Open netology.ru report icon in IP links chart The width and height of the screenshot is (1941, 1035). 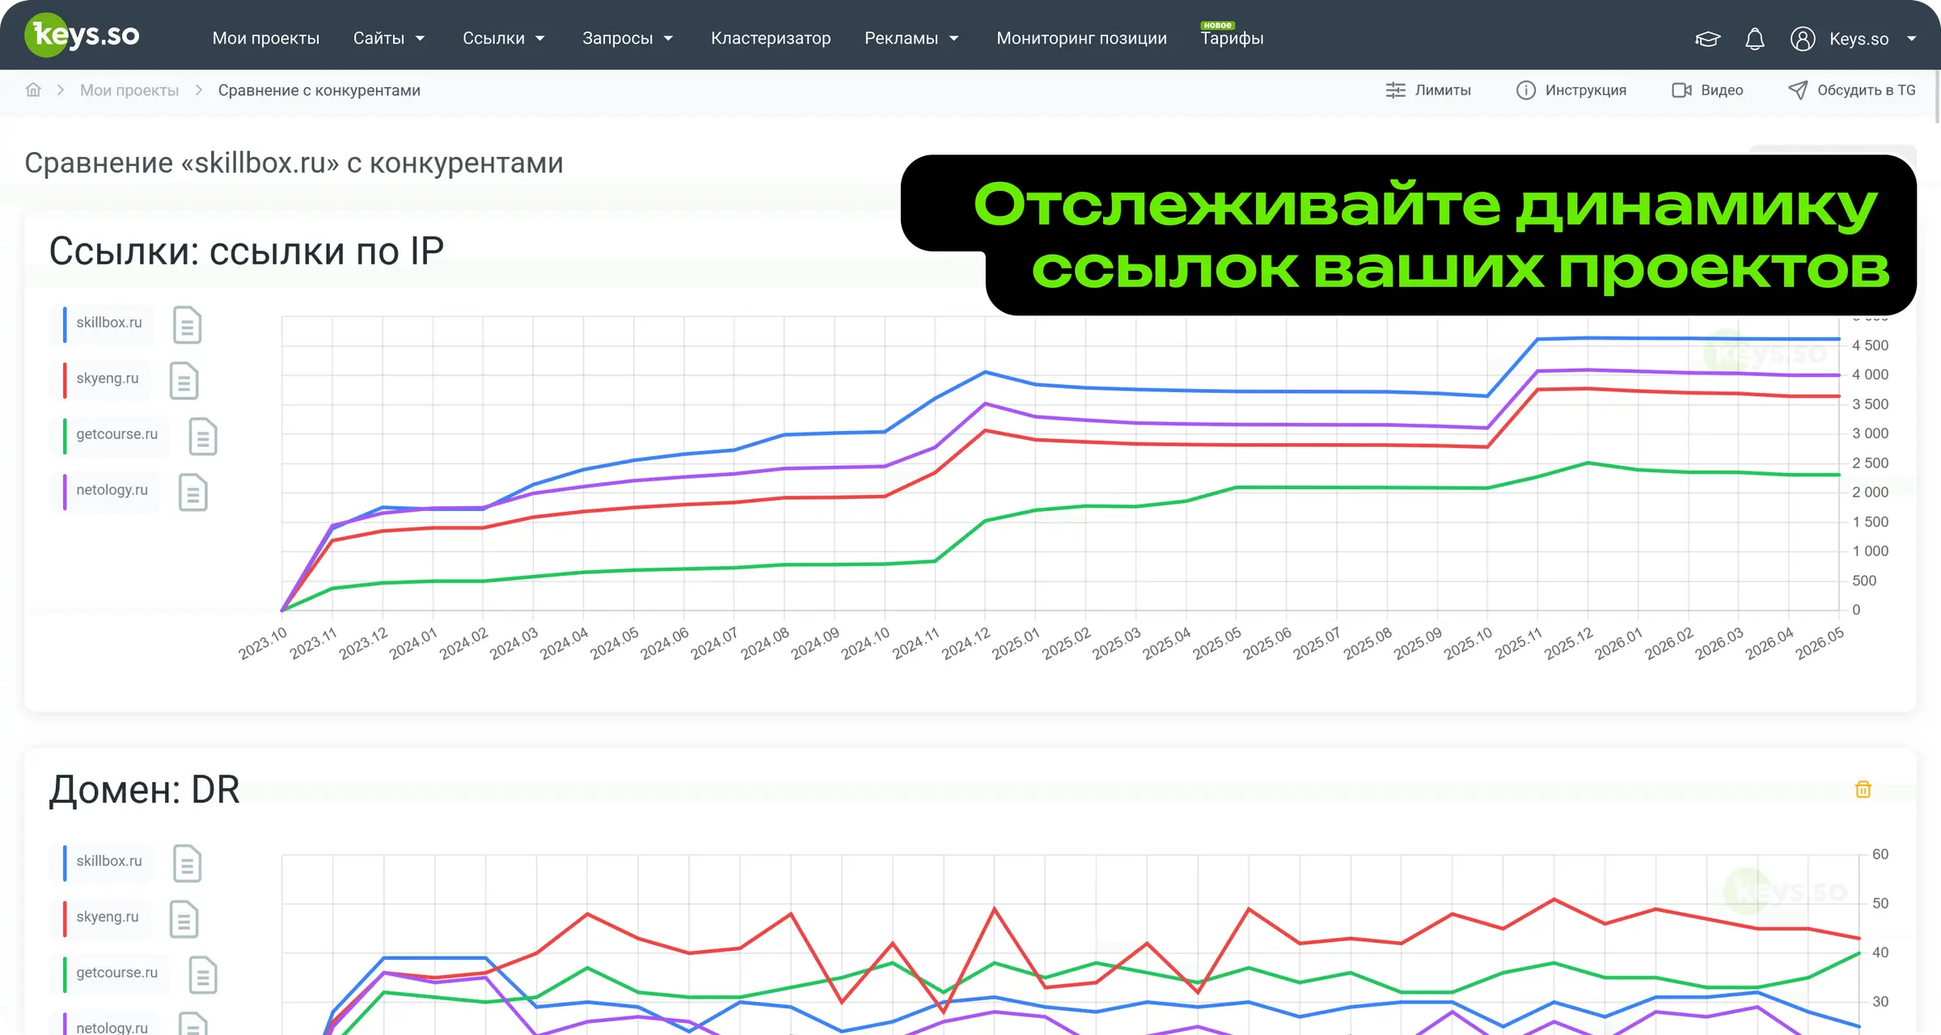(x=192, y=492)
